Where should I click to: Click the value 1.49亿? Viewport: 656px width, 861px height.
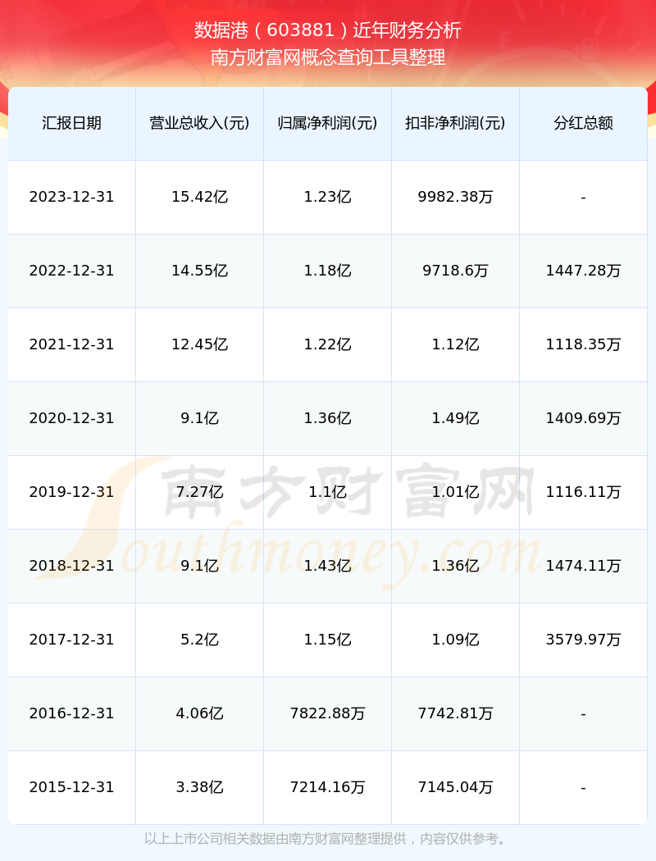(456, 418)
